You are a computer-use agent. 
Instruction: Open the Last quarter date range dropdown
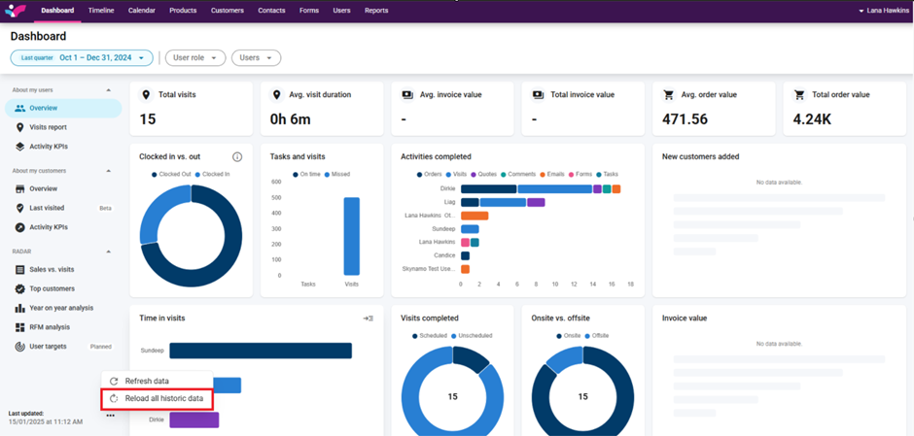pos(82,58)
